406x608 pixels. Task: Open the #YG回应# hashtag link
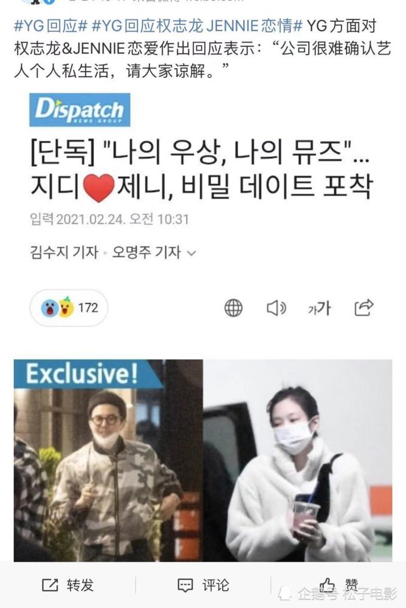tap(50, 26)
